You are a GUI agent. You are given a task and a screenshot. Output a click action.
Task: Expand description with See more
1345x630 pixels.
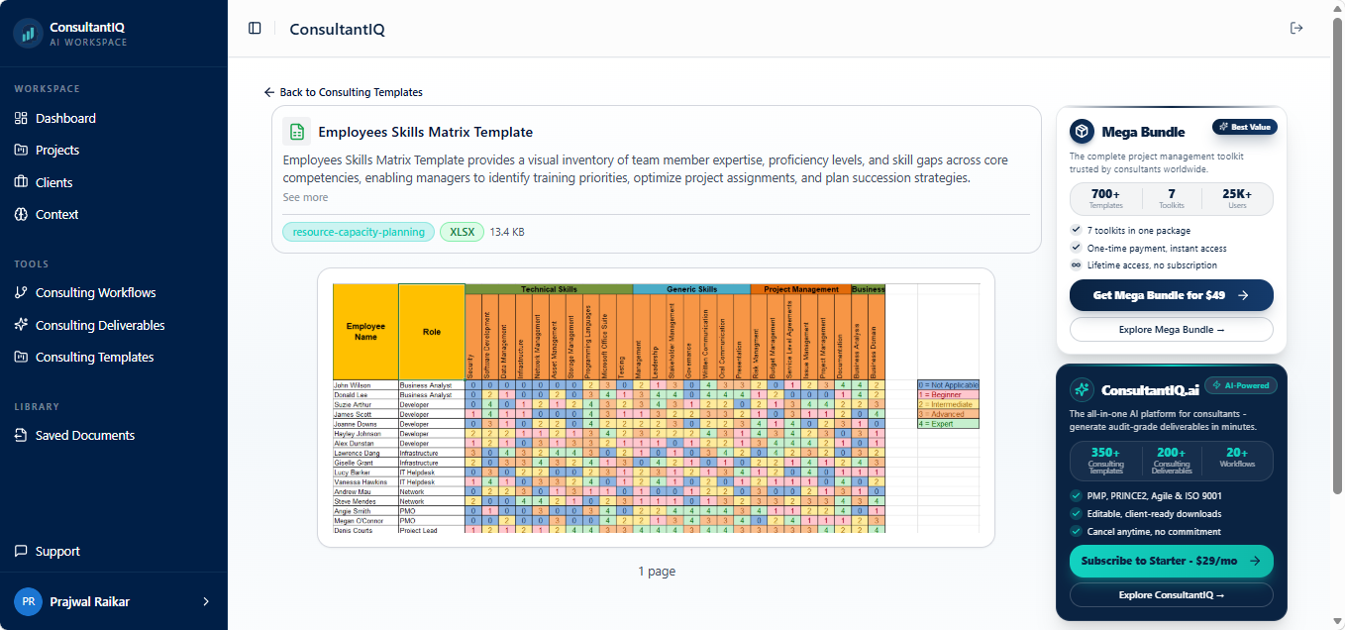point(305,197)
